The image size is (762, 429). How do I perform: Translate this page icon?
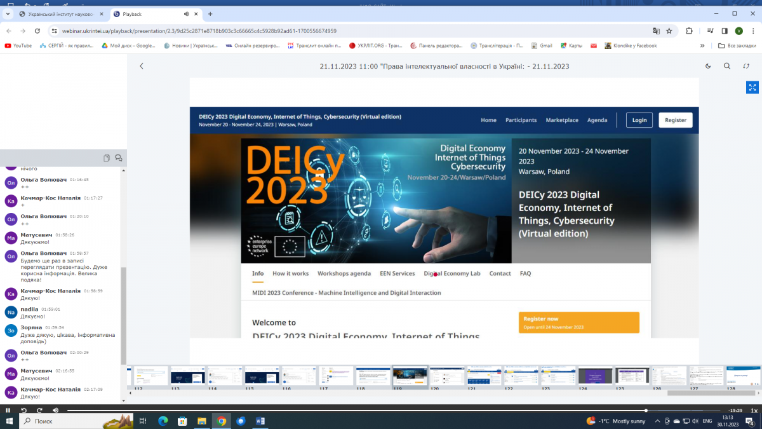coord(656,31)
